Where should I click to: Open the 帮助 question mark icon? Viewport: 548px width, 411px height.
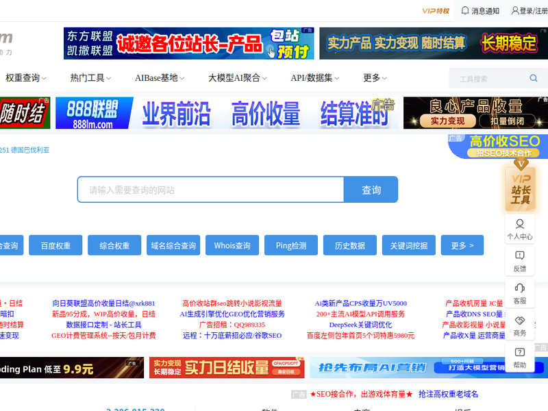tap(520, 358)
